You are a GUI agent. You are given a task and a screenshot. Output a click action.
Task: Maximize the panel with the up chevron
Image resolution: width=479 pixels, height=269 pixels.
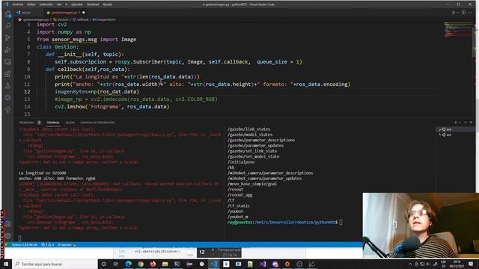tap(466, 123)
